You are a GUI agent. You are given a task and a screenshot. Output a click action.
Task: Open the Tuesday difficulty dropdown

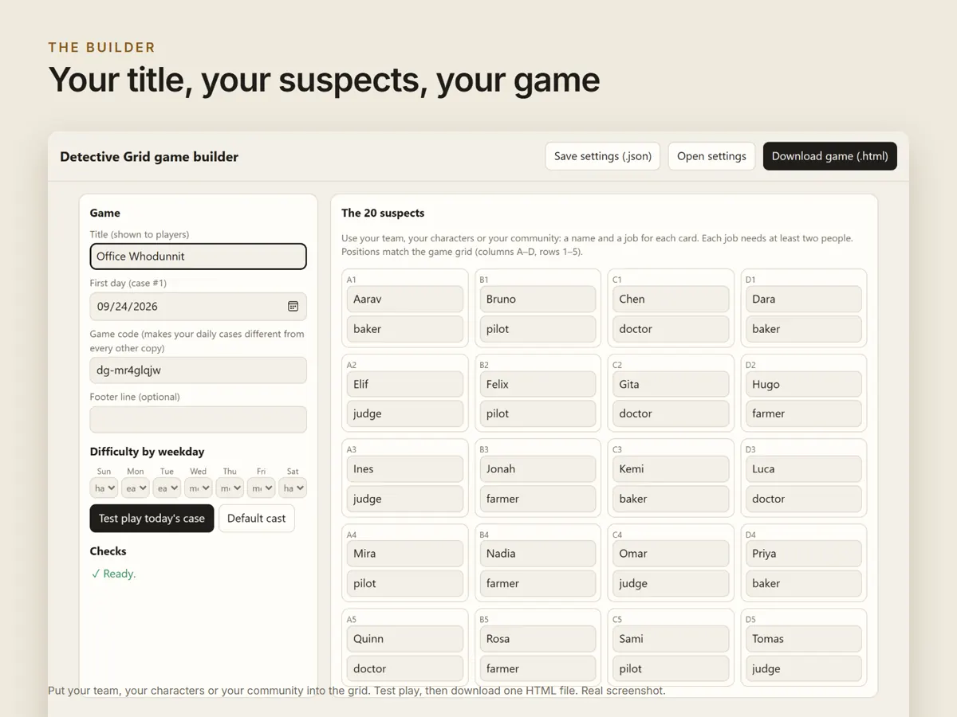coord(167,488)
